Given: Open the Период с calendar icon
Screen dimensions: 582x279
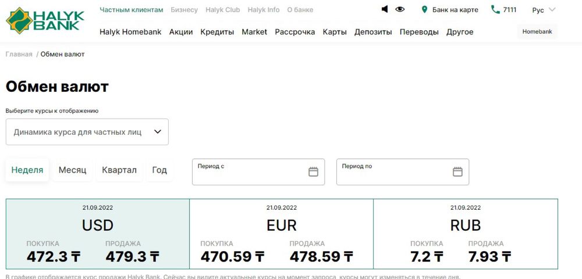Looking at the screenshot, I should 313,171.
